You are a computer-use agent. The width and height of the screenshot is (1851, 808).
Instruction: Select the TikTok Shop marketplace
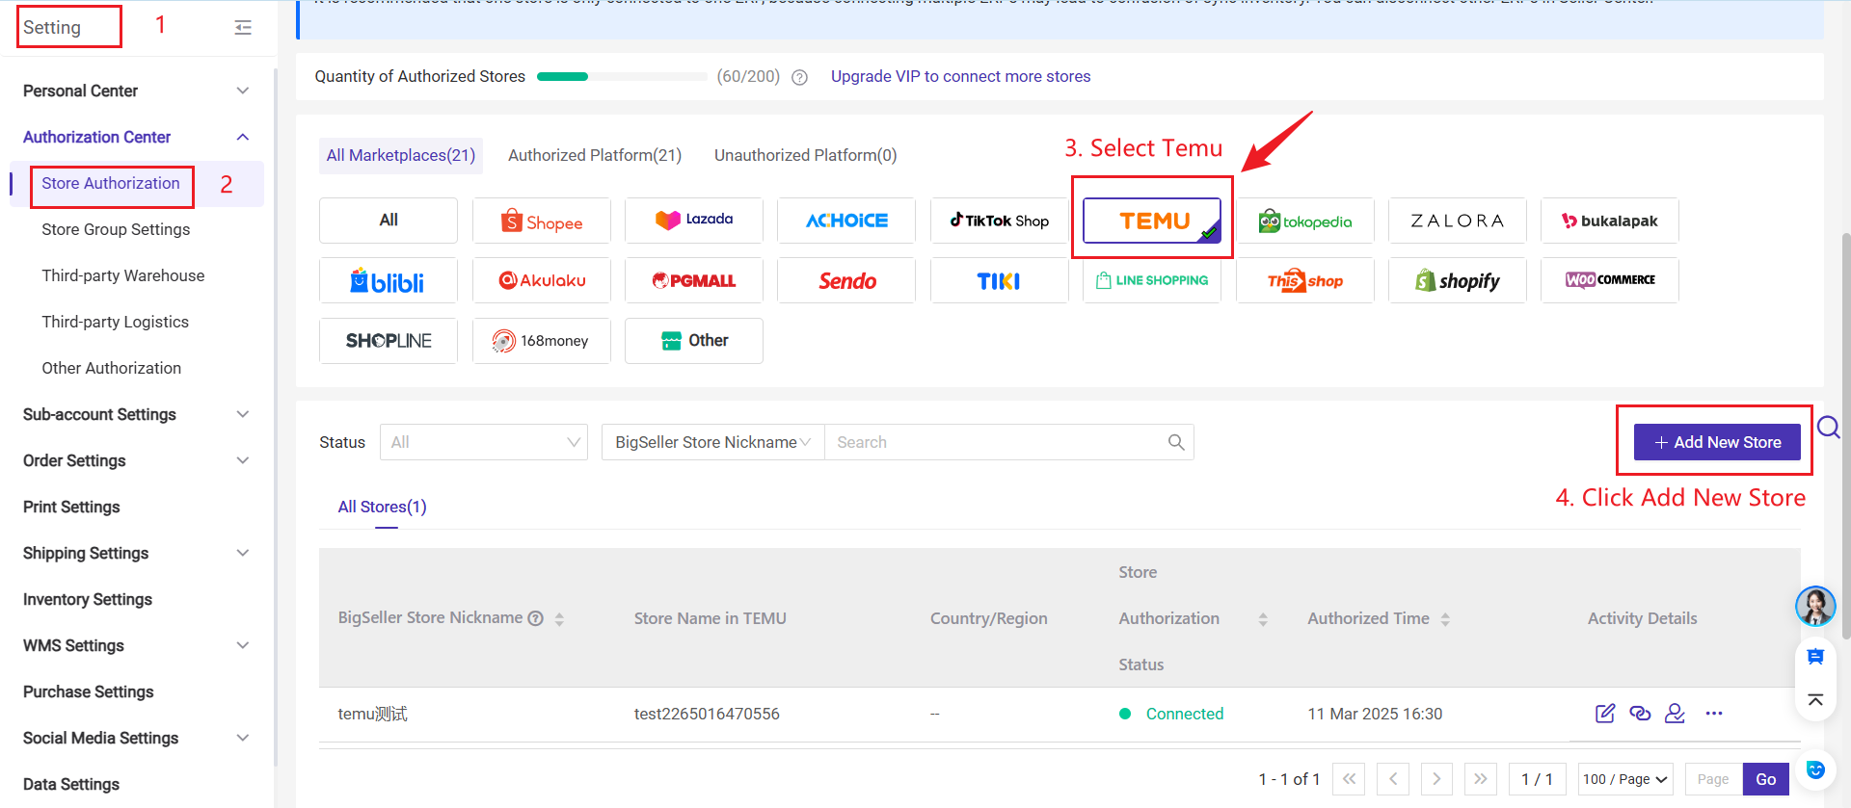point(1000,221)
